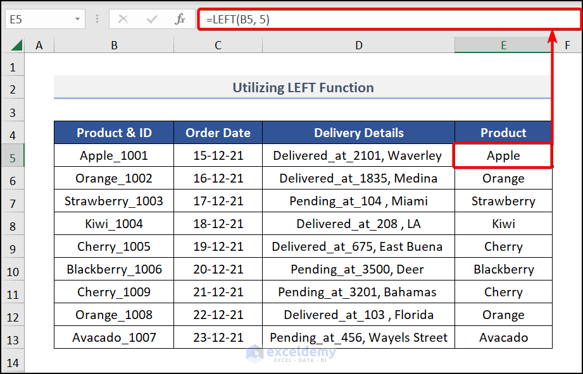
Task: Click the 15-12-21 order date cell
Action: coord(218,155)
